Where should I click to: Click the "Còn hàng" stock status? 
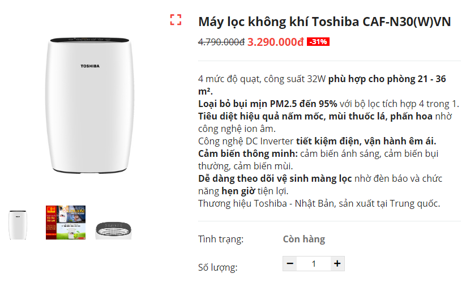click(303, 239)
